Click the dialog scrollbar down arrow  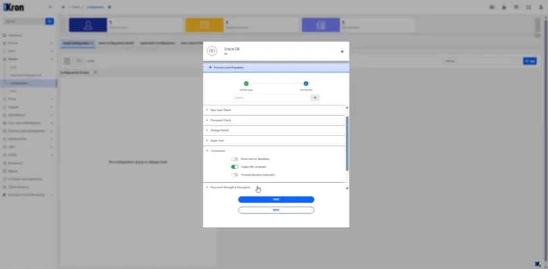tap(347, 188)
